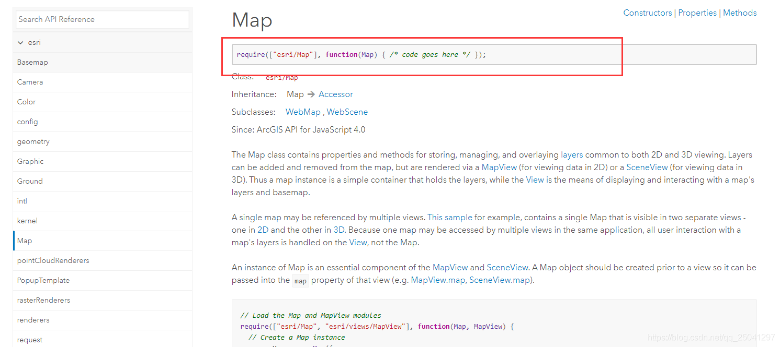Screen dimensions: 780x347
Task: Click the 'Since: ArcGIS API for JavaScript 4.0' text
Action: (299, 130)
